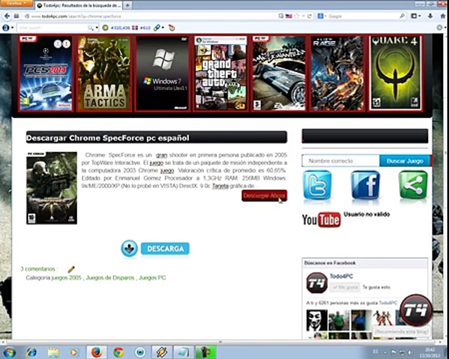Go back with the browser arrow

click(x=7, y=16)
